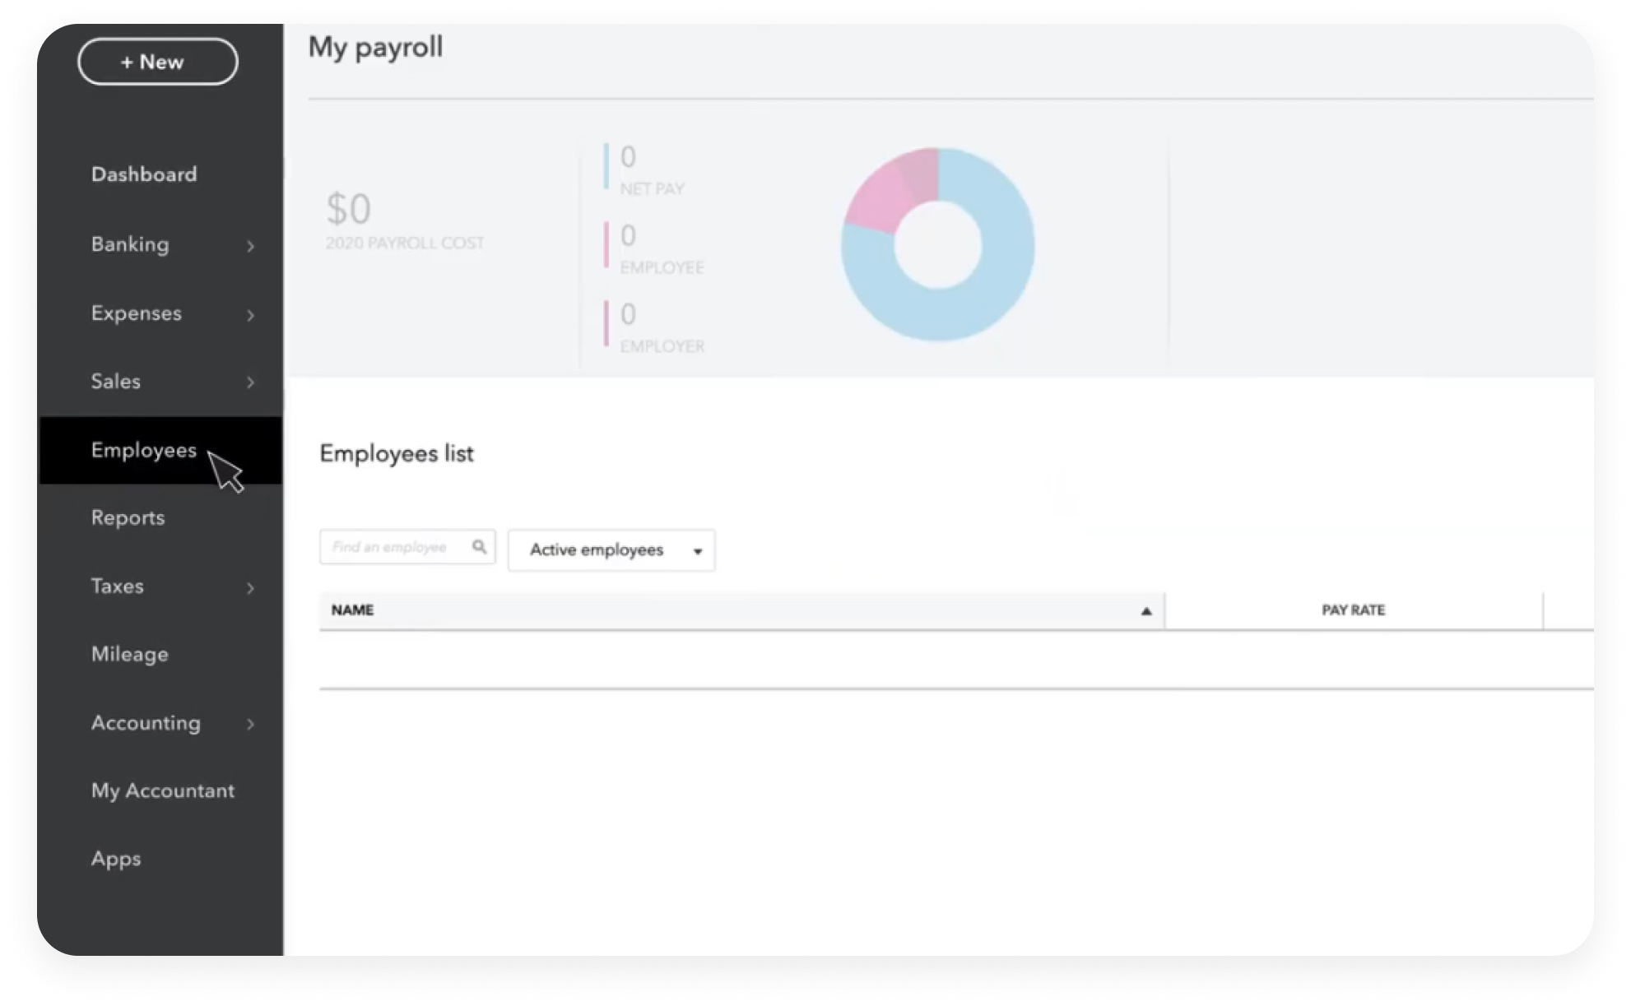Select Mileage from the sidebar

pos(129,654)
